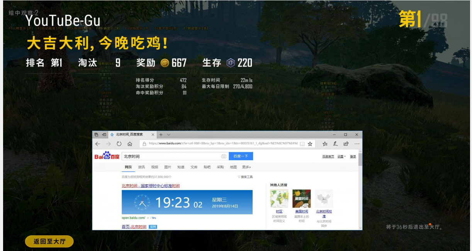The height and width of the screenshot is (251, 472).
Task: Click the 美国时间 thumbnail
Action: (x=302, y=199)
